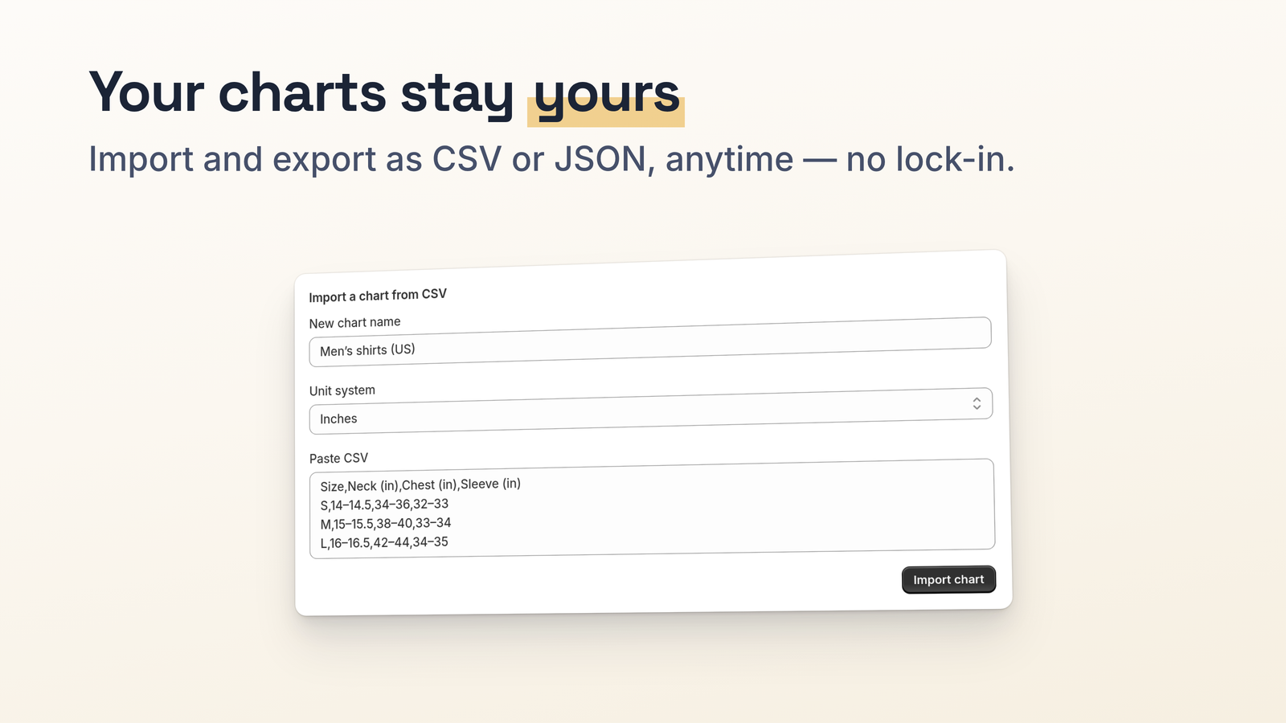
Task: Click inside the Paste CSV text area
Action: (652, 509)
